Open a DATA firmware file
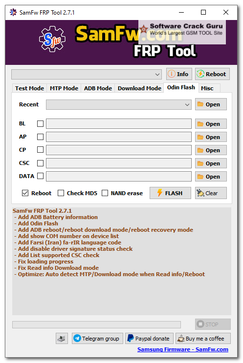The image size is (243, 363). pyautogui.click(x=211, y=177)
